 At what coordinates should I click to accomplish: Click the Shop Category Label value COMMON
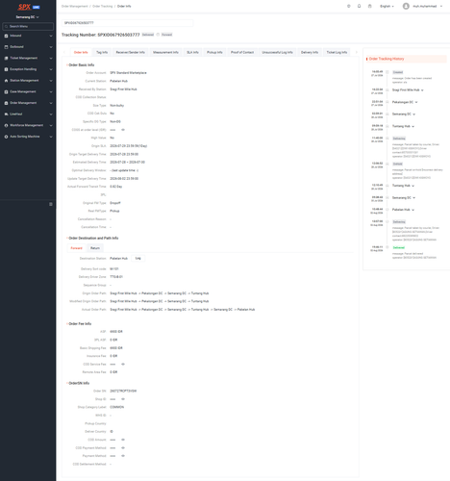117,407
